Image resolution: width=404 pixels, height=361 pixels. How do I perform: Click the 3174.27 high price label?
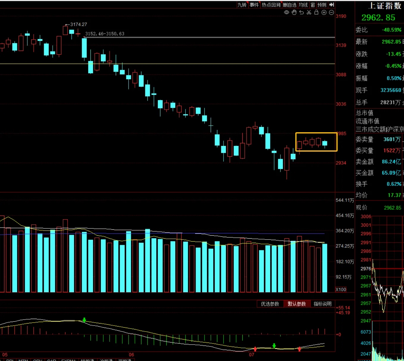coord(79,24)
